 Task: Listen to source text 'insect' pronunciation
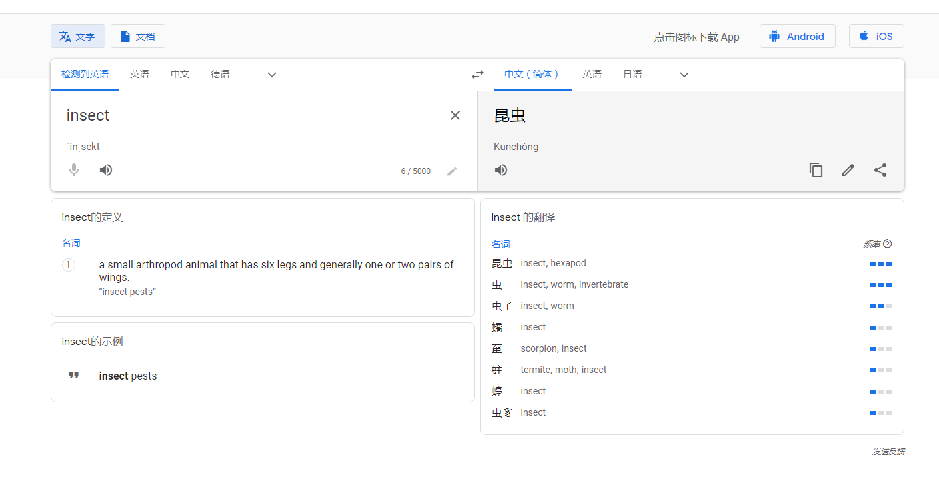click(106, 170)
